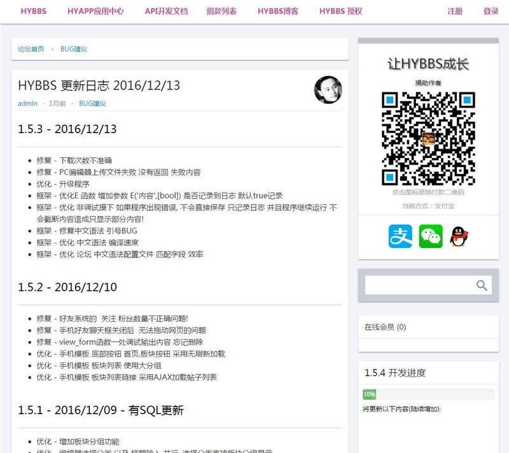Open the admin author profile link
The width and height of the screenshot is (509, 453).
tap(27, 103)
